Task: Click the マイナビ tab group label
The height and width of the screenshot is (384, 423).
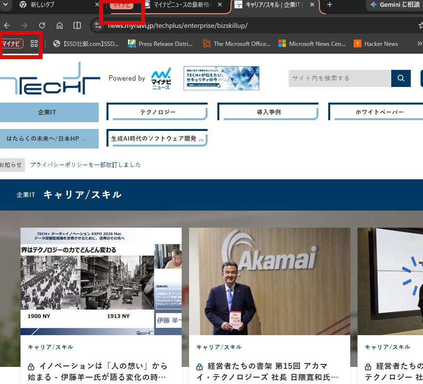Action: pos(122,4)
